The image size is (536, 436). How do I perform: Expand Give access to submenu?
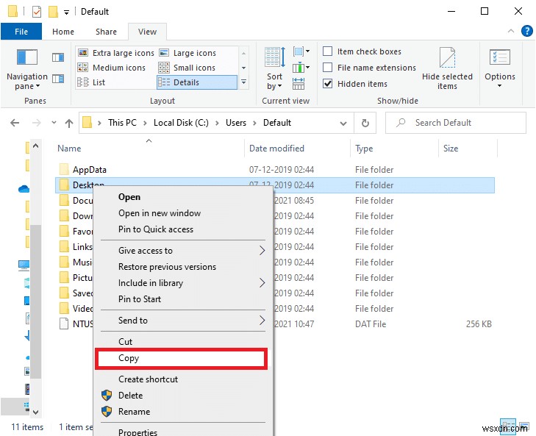pyautogui.click(x=262, y=251)
